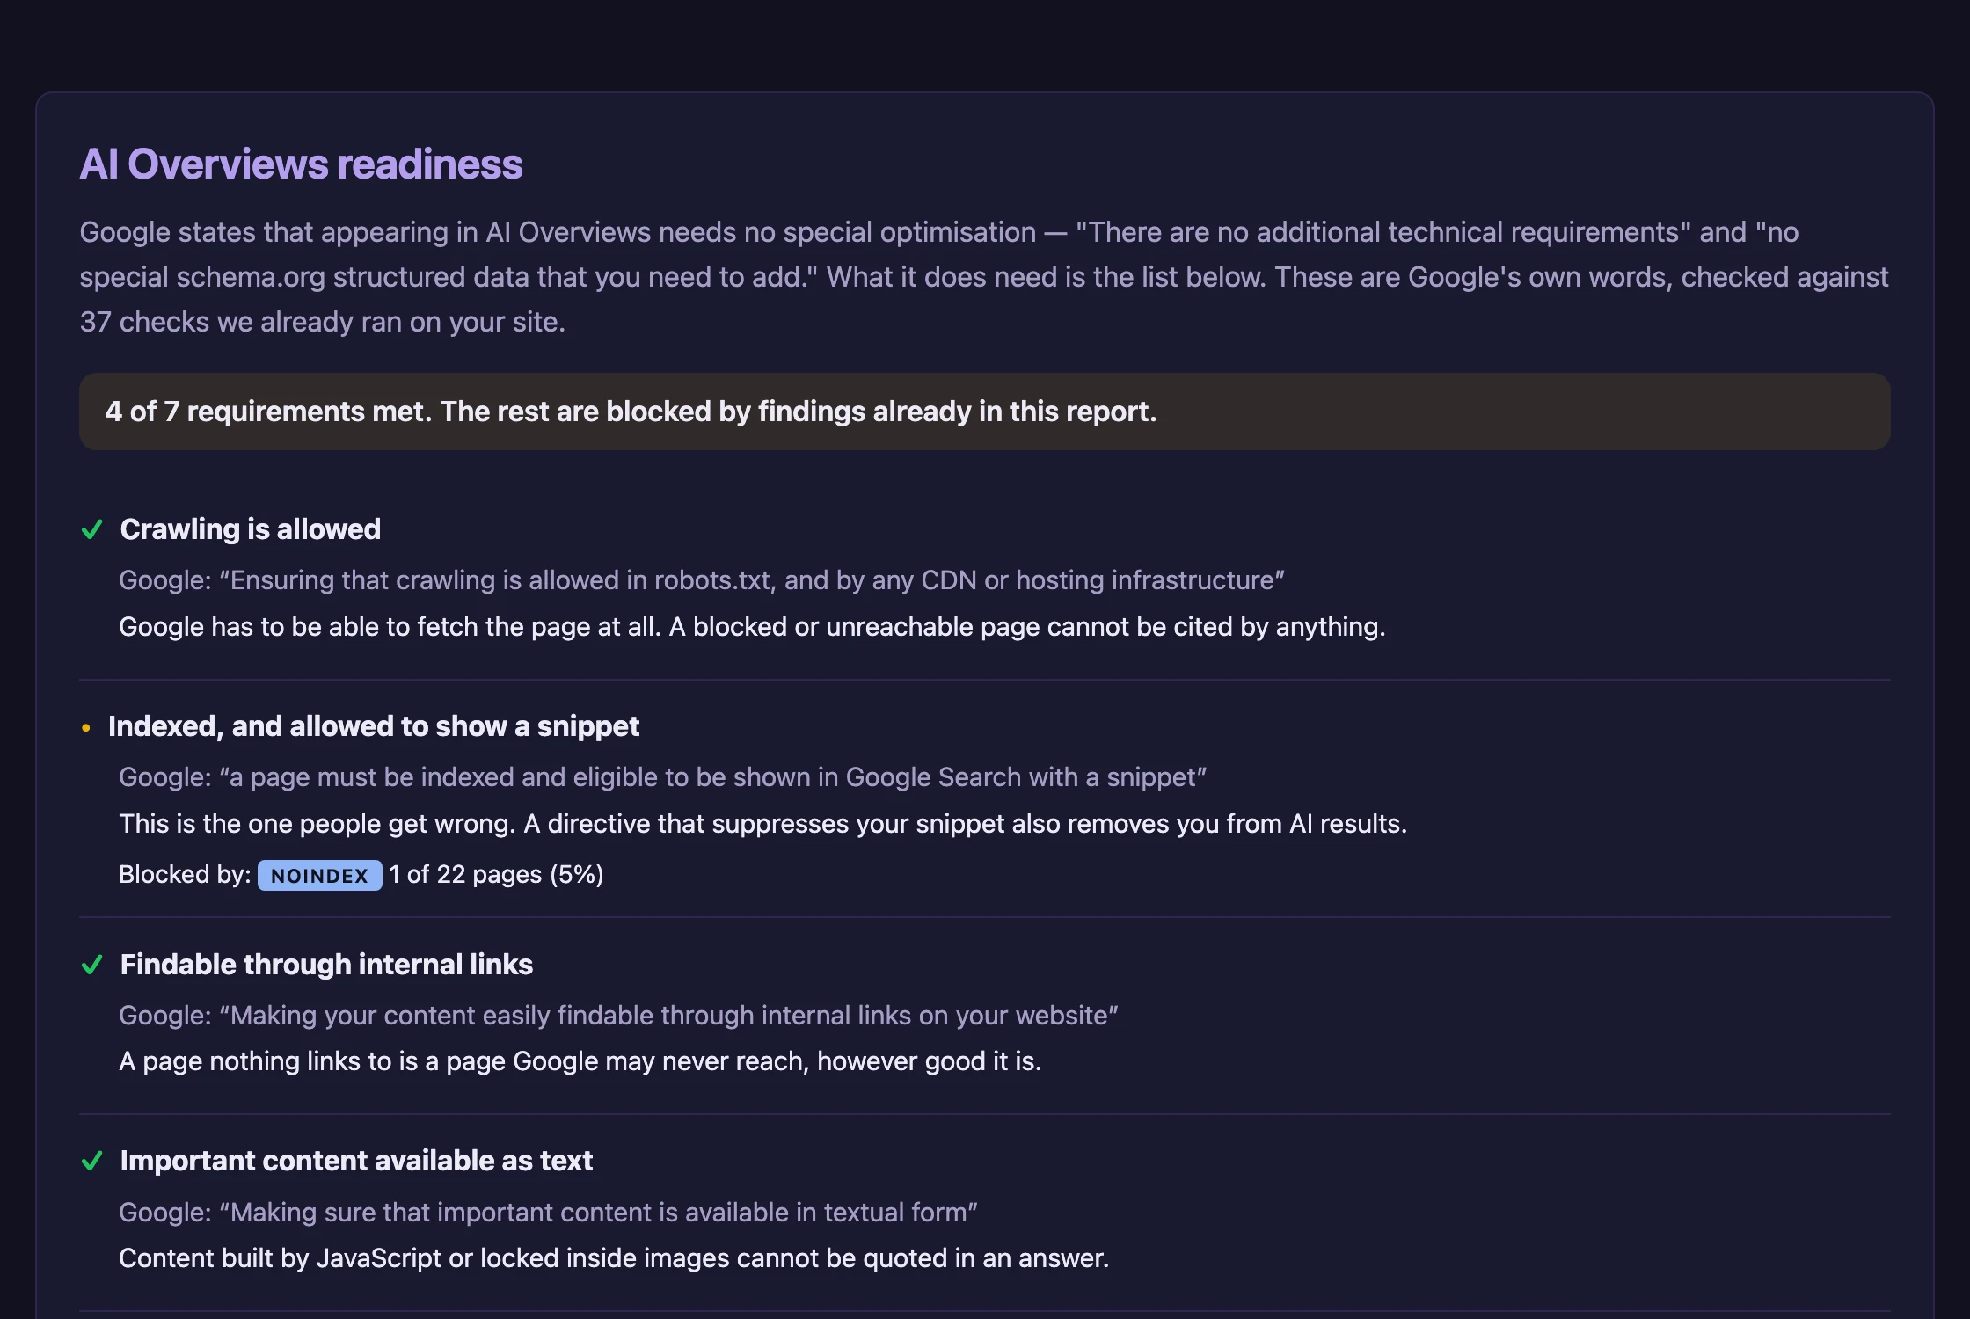Click the amber dot beside Indexed, and allowed to show a snippet
Screen dimensions: 1970x1319
pos(85,727)
